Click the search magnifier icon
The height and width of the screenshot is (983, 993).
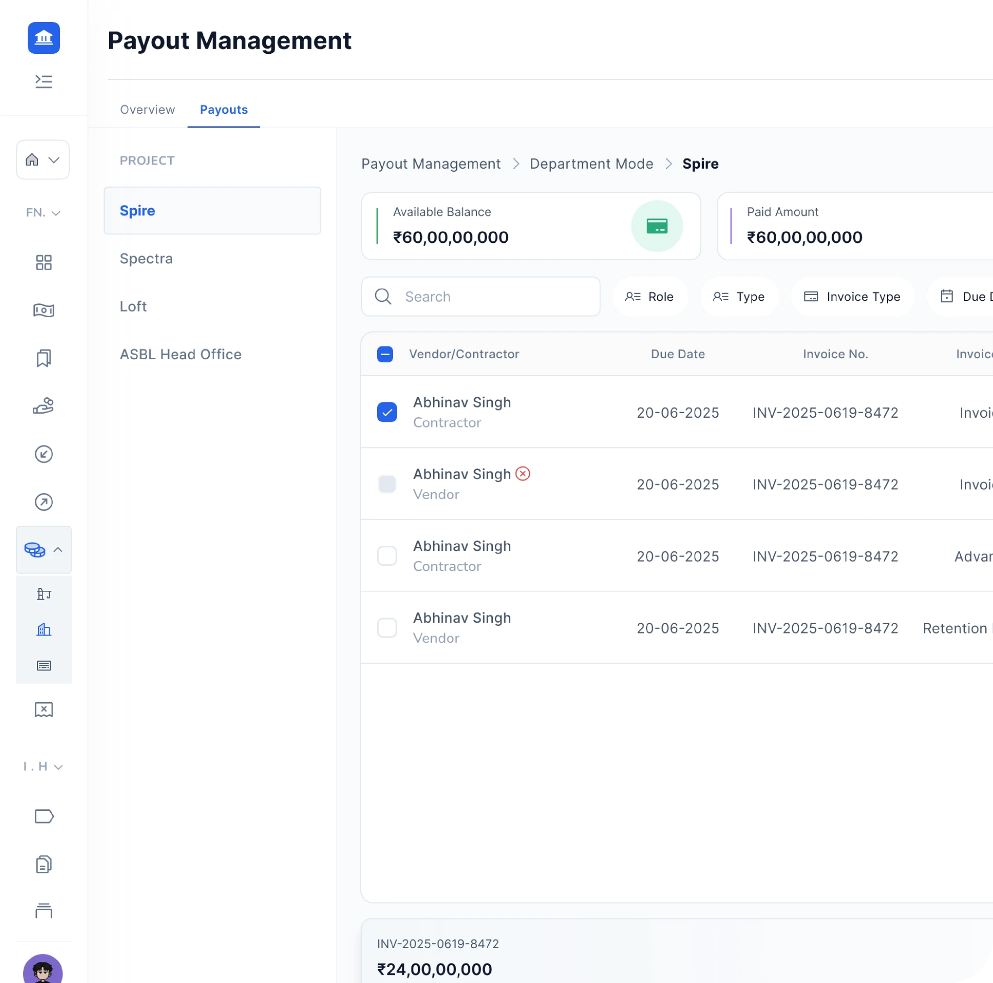coord(383,296)
